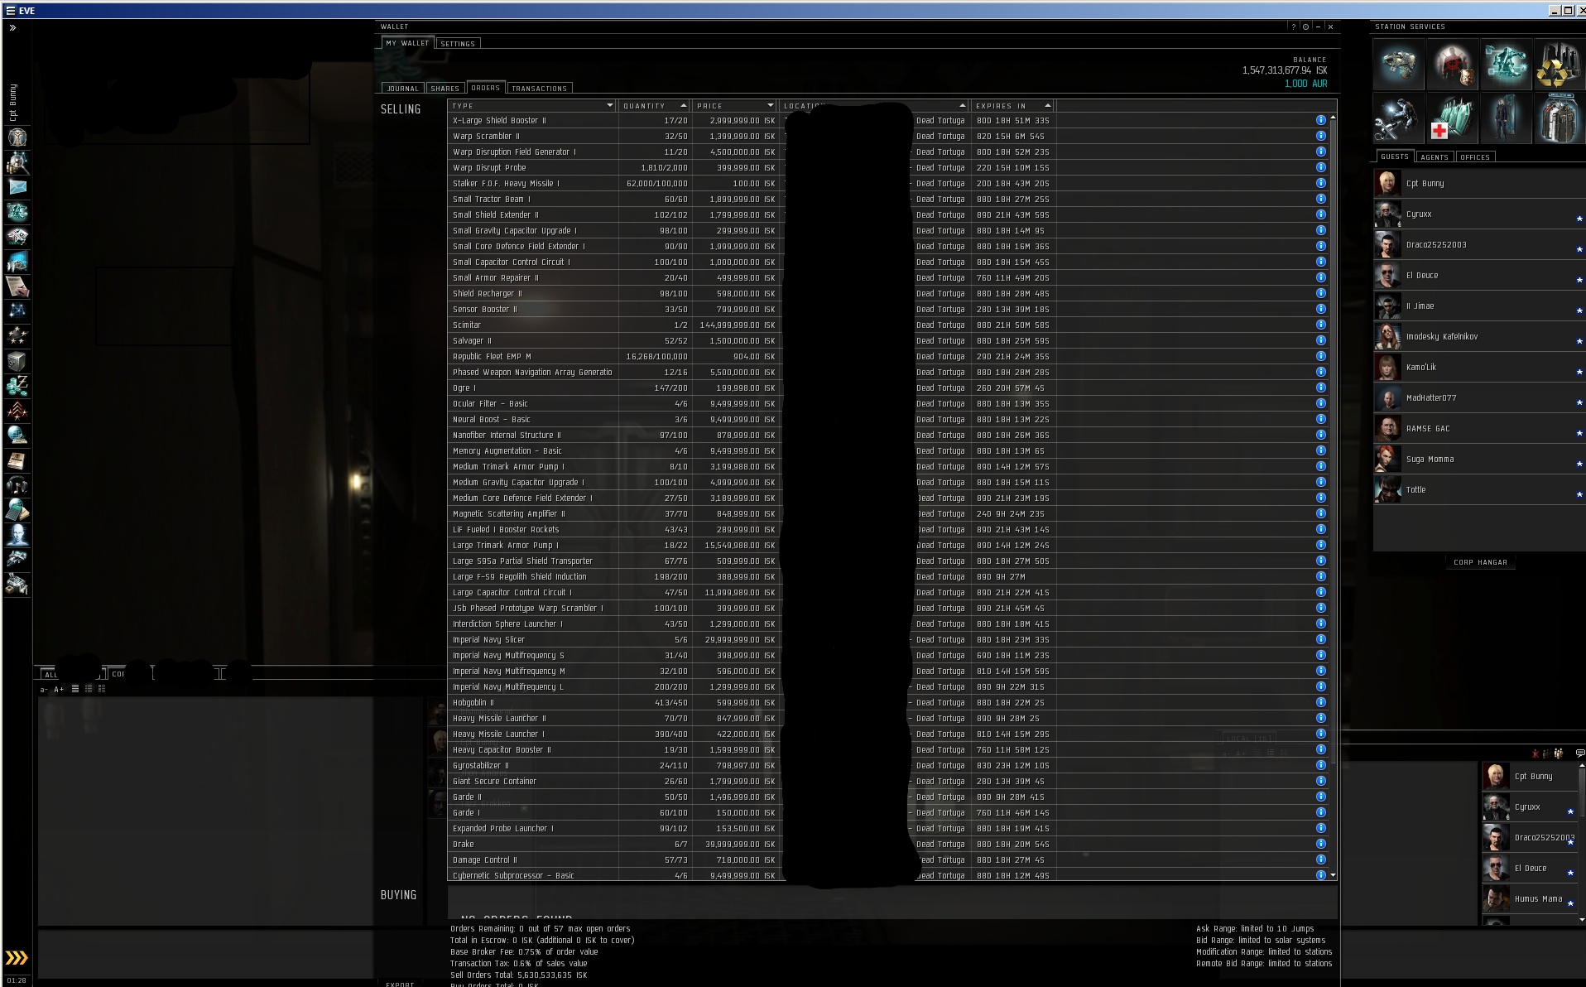Open the Bounty Office station service
Screen dimensions: 1586x987
coord(1453,64)
